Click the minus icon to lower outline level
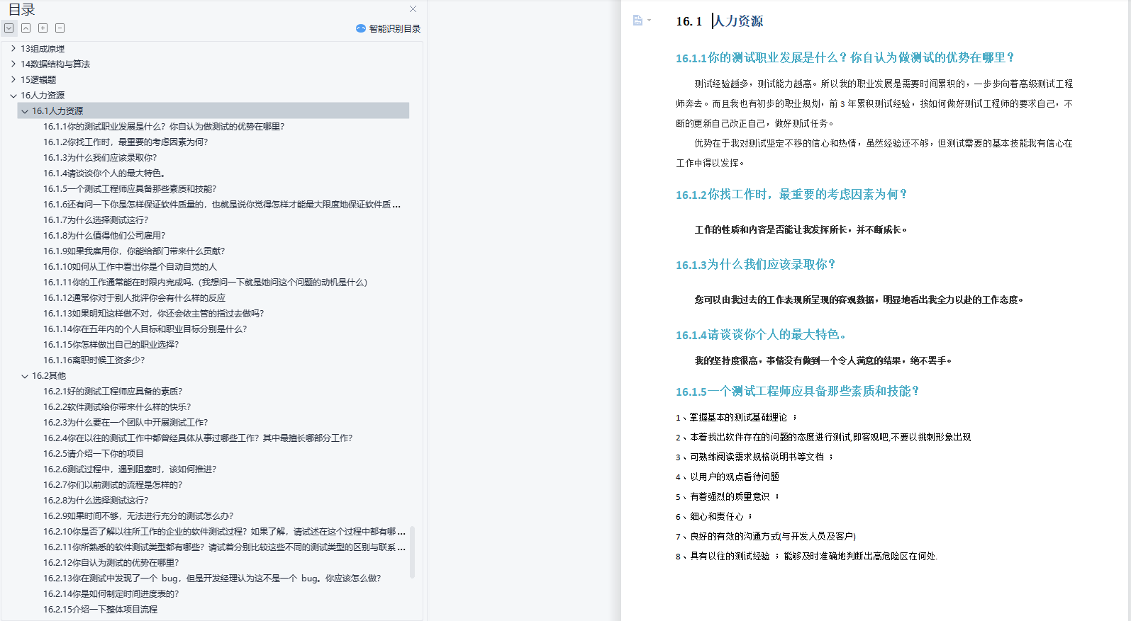Image resolution: width=1131 pixels, height=621 pixels. tap(60, 28)
